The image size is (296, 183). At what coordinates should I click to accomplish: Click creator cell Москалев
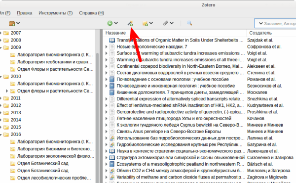pos(257,92)
